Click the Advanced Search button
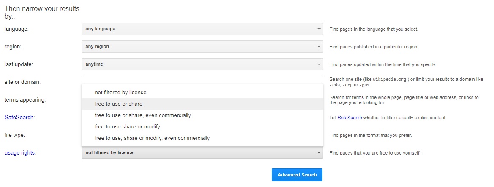This screenshot has height=187, width=494. (x=297, y=175)
